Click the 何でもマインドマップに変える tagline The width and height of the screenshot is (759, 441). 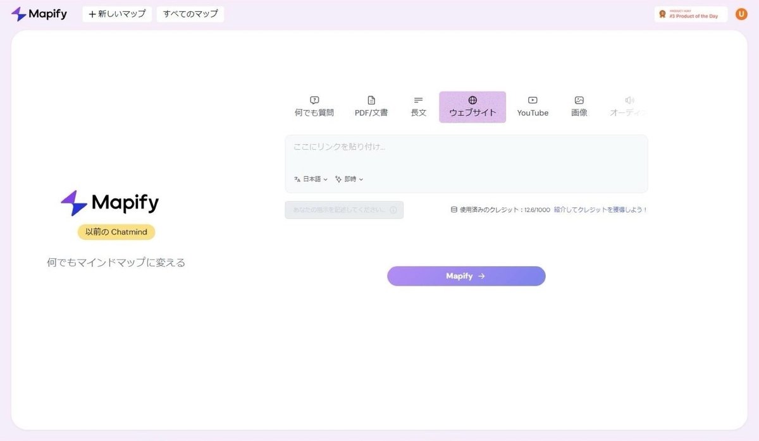116,262
